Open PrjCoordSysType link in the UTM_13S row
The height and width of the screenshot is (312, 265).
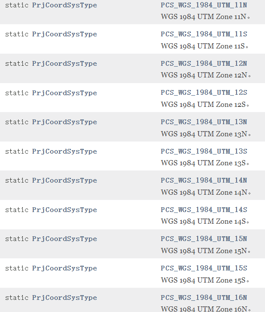pos(64,151)
